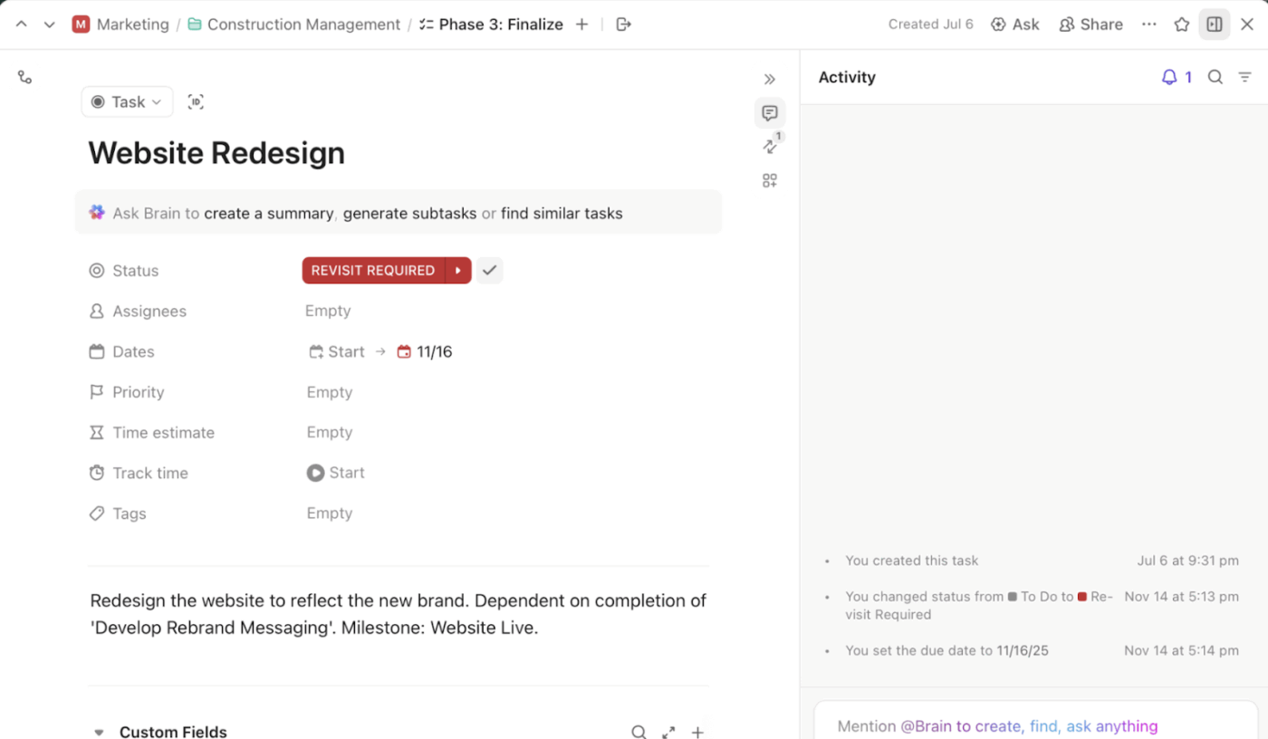Copy the task ID via the ID icon

pos(196,101)
